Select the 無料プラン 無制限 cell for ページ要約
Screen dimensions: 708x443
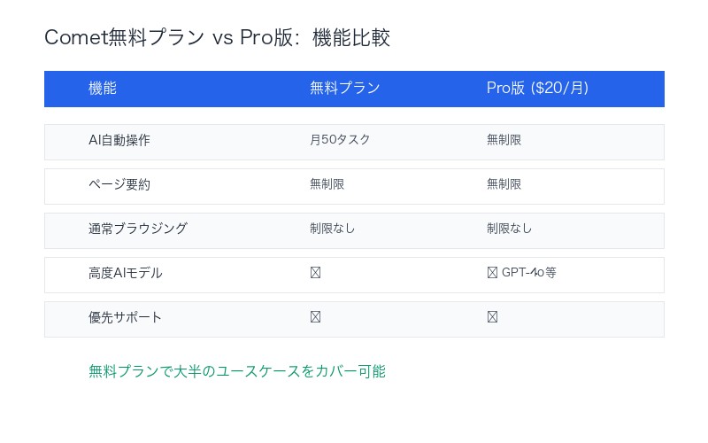327,184
